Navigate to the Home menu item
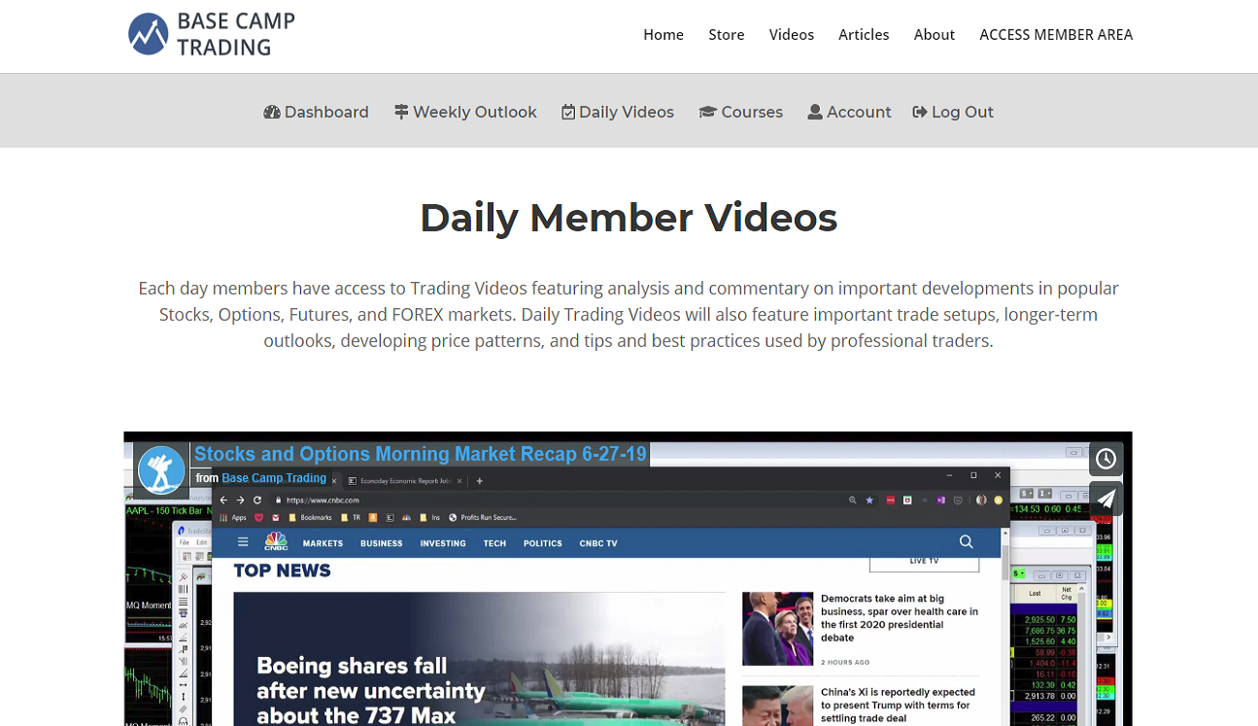This screenshot has width=1258, height=726. tap(663, 35)
